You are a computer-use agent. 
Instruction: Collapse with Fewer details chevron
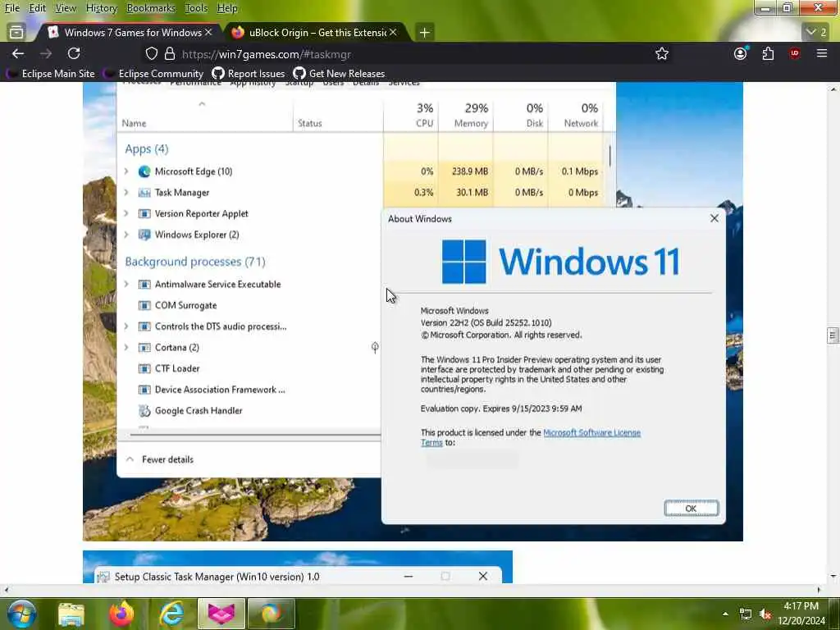130,459
